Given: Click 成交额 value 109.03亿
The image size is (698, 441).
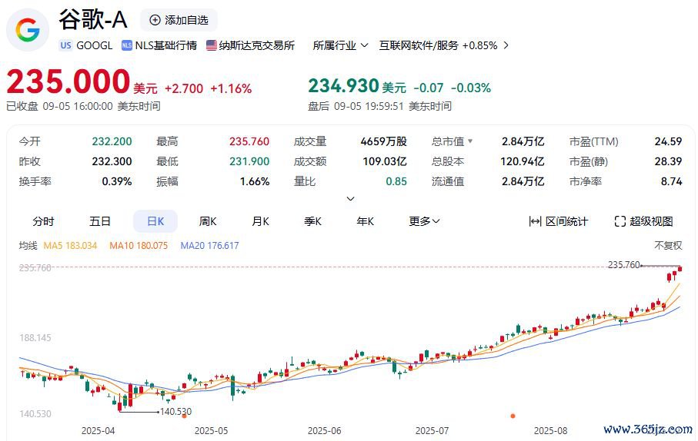Looking at the screenshot, I should (385, 161).
